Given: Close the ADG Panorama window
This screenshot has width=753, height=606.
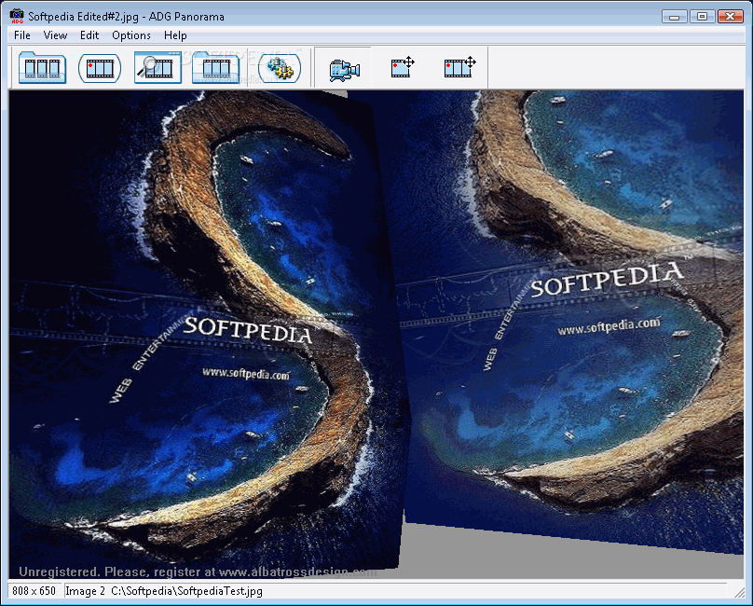Looking at the screenshot, I should (731, 17).
